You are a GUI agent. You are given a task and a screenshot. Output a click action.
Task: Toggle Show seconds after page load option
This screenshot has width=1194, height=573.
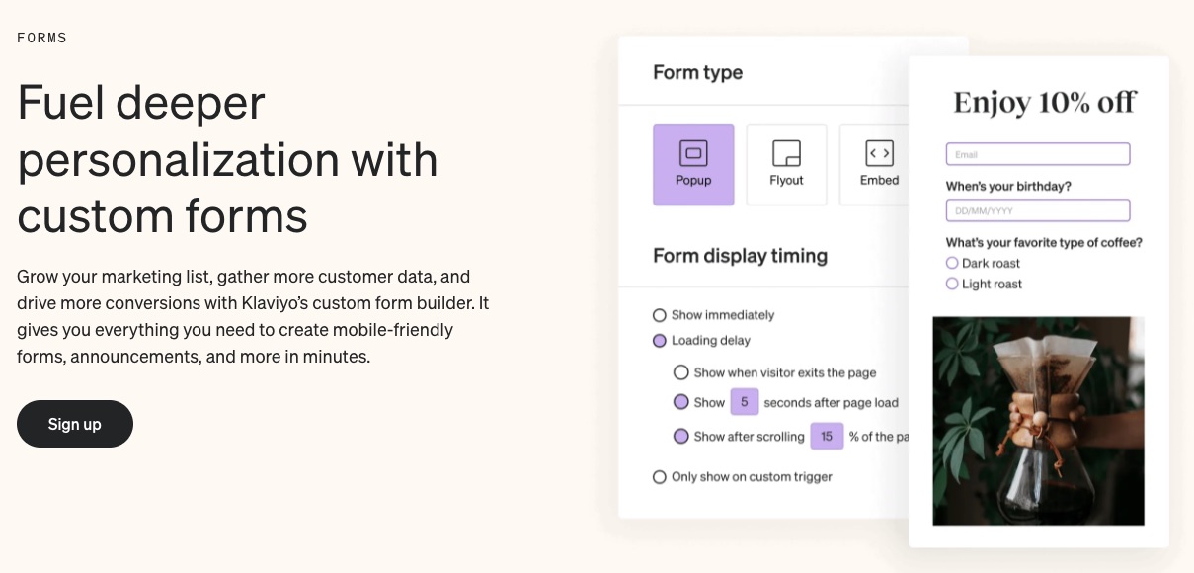point(681,402)
